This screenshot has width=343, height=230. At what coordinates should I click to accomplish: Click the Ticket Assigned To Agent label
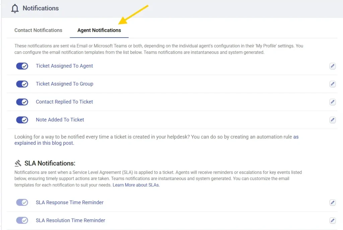tap(64, 66)
